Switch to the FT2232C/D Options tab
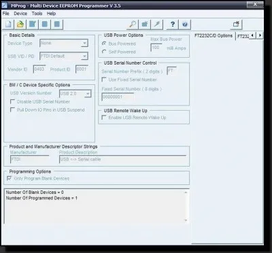This screenshot has height=253, width=272. click(x=214, y=36)
